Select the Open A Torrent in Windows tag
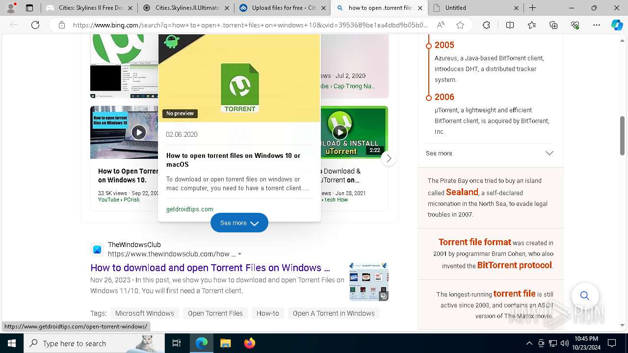 pyautogui.click(x=334, y=313)
